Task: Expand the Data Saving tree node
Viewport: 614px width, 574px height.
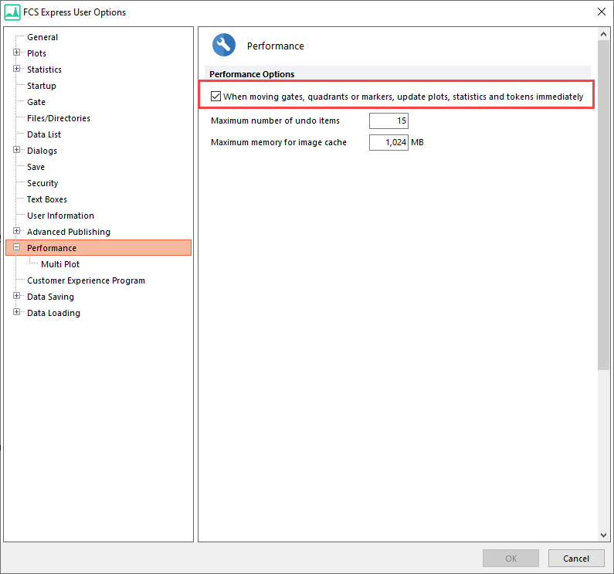Action: 16,296
